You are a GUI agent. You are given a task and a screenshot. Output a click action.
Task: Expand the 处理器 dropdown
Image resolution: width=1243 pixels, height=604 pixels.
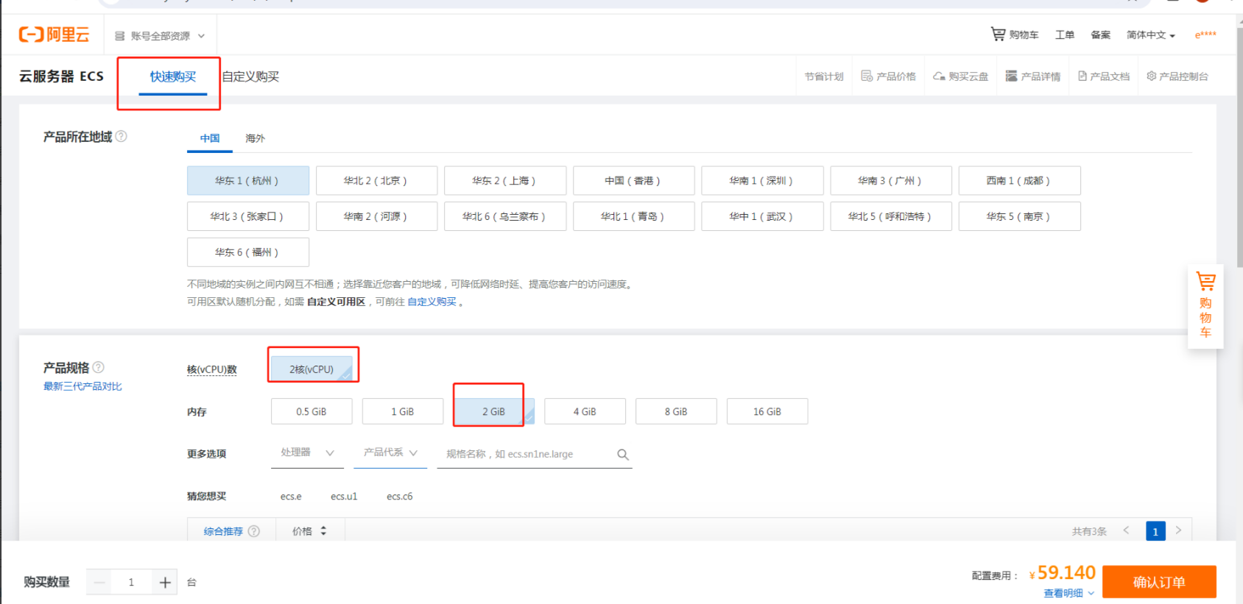pos(308,453)
